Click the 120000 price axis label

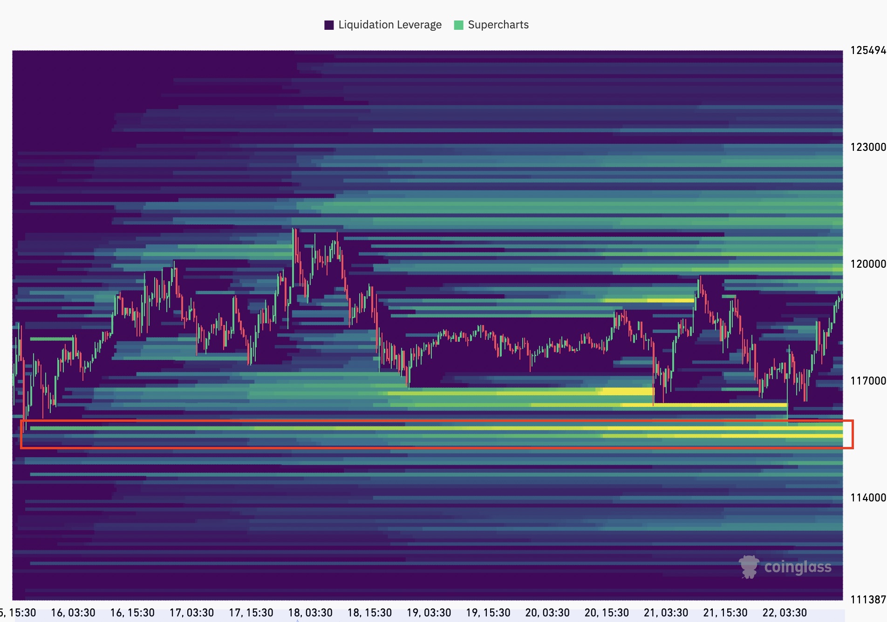tap(868, 264)
